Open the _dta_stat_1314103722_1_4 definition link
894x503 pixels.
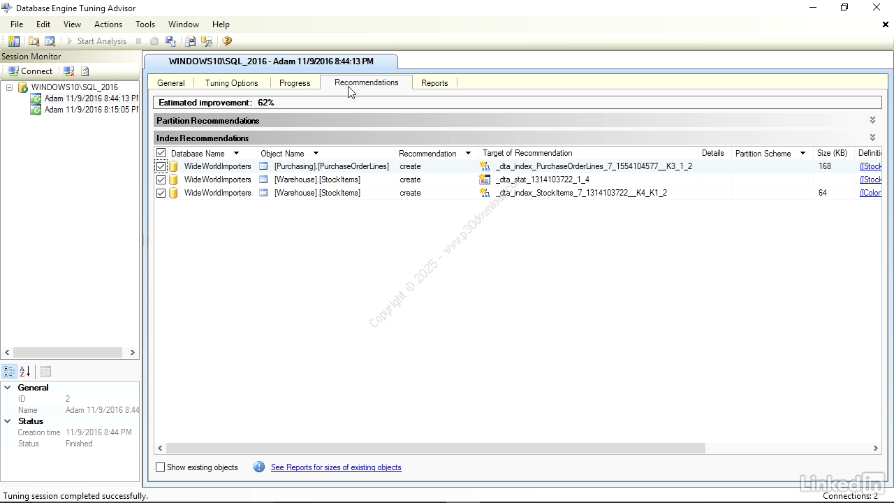click(871, 180)
